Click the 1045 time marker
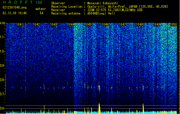The height and width of the screenshot is (114, 180). [x=88, y=25]
